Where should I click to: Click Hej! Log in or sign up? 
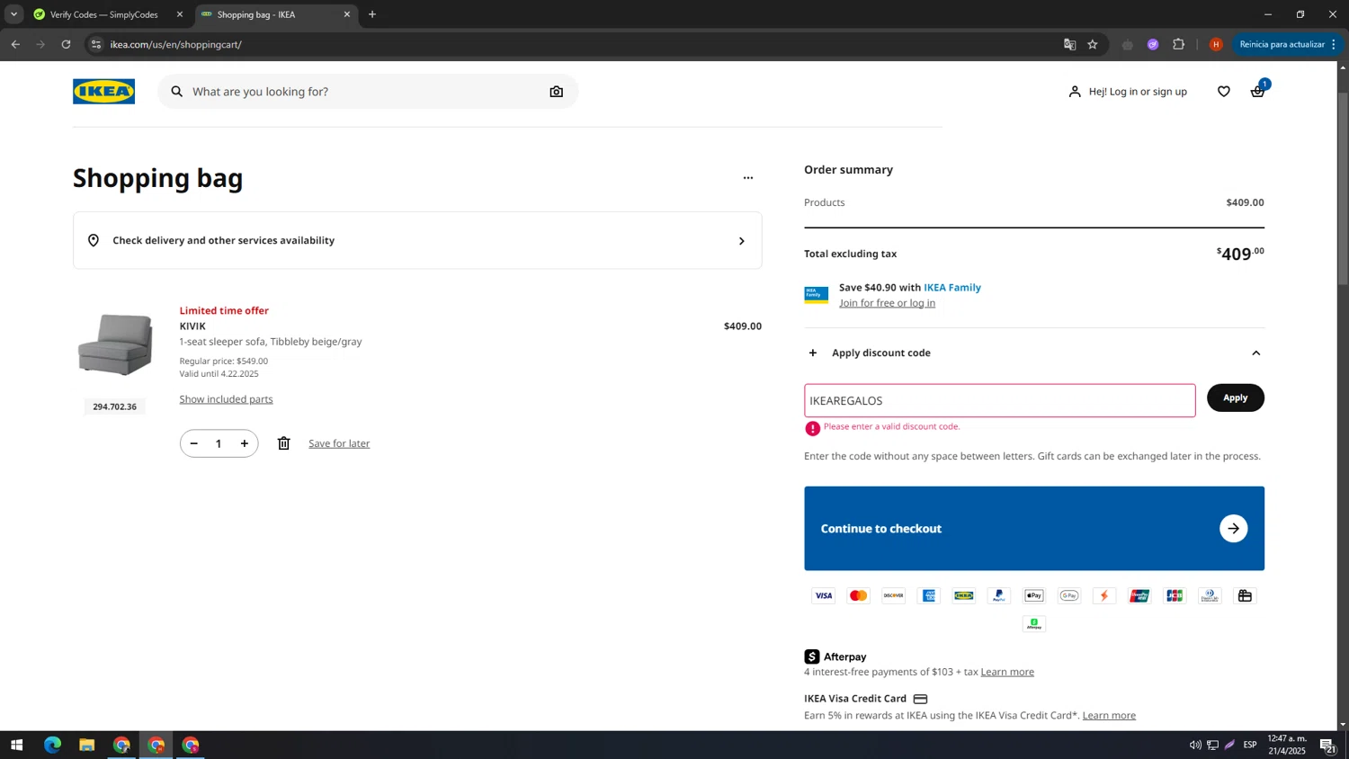coord(1138,92)
